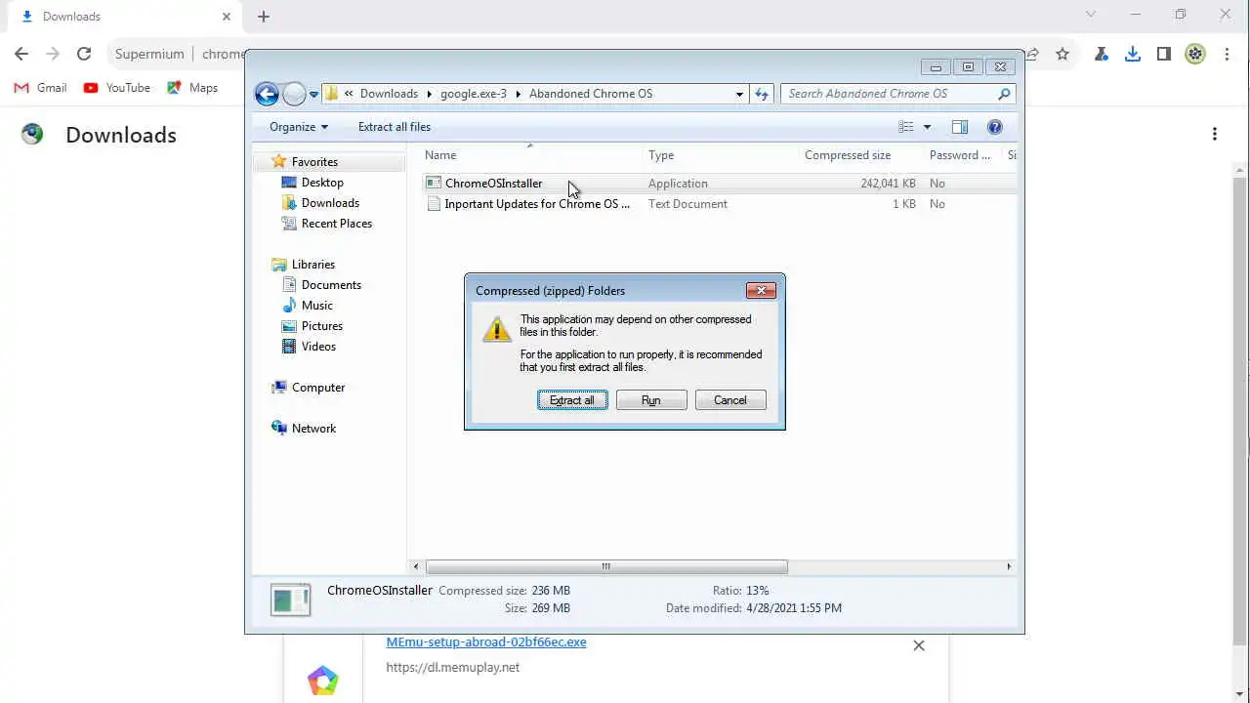Open the Maps bookmark

pyautogui.click(x=192, y=88)
